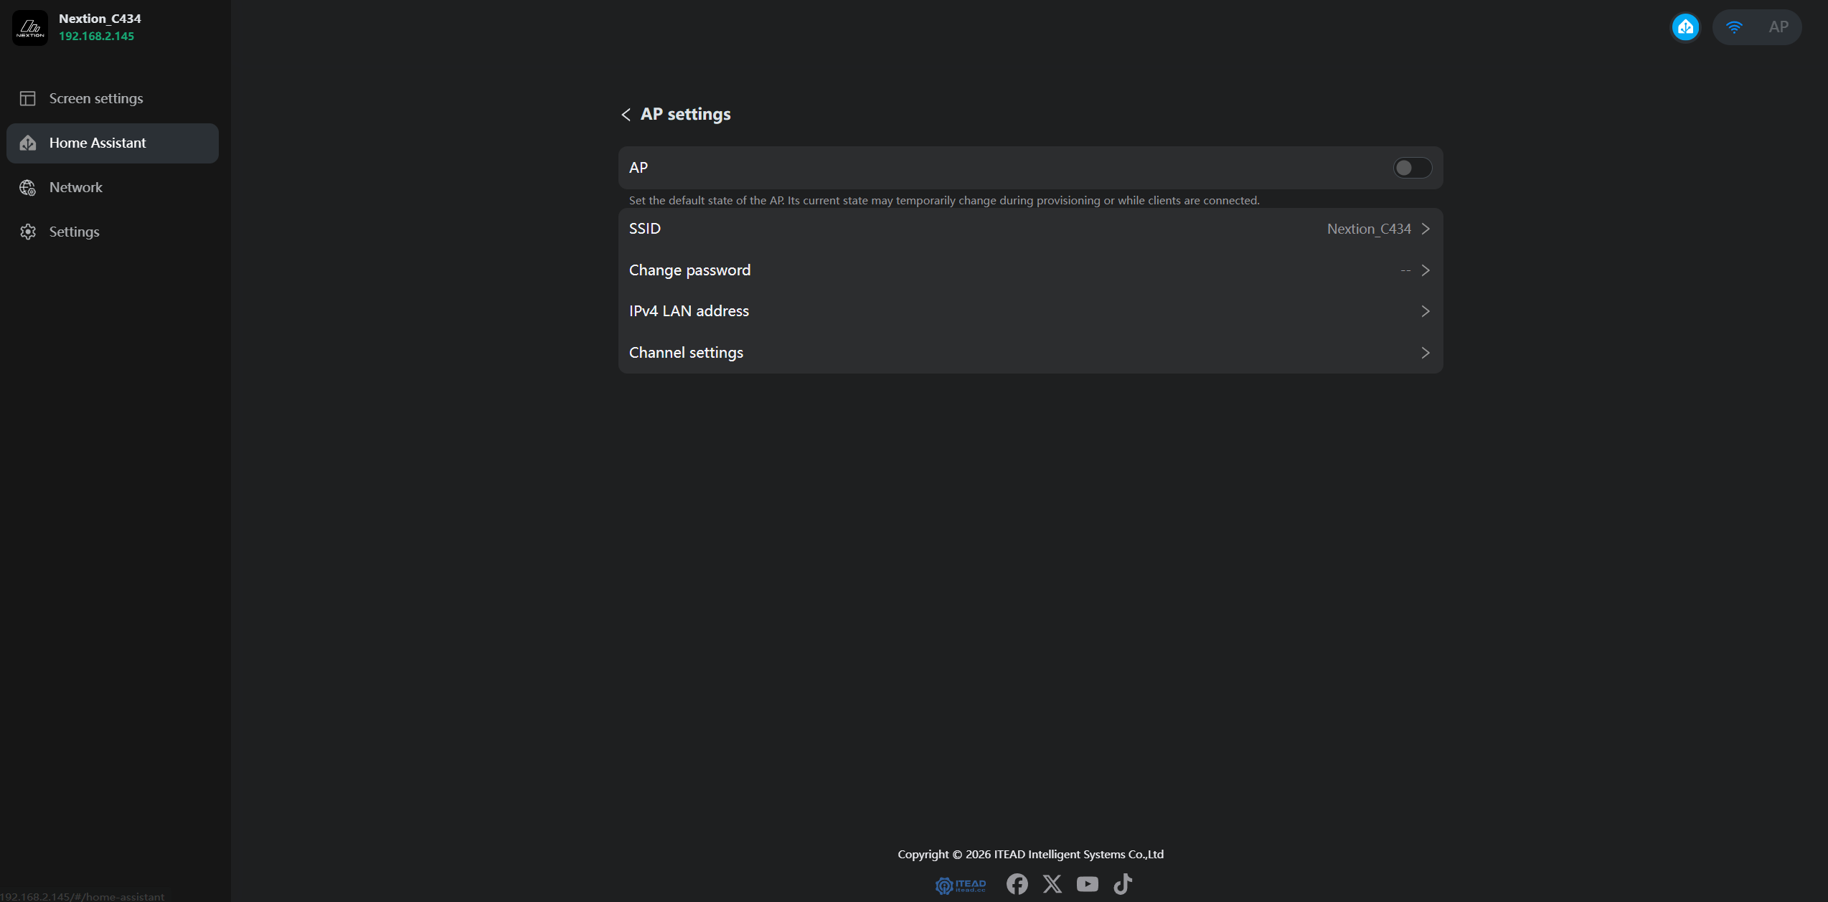Click IPv4 LAN address label
Image resolution: width=1828 pixels, height=902 pixels.
coord(689,311)
